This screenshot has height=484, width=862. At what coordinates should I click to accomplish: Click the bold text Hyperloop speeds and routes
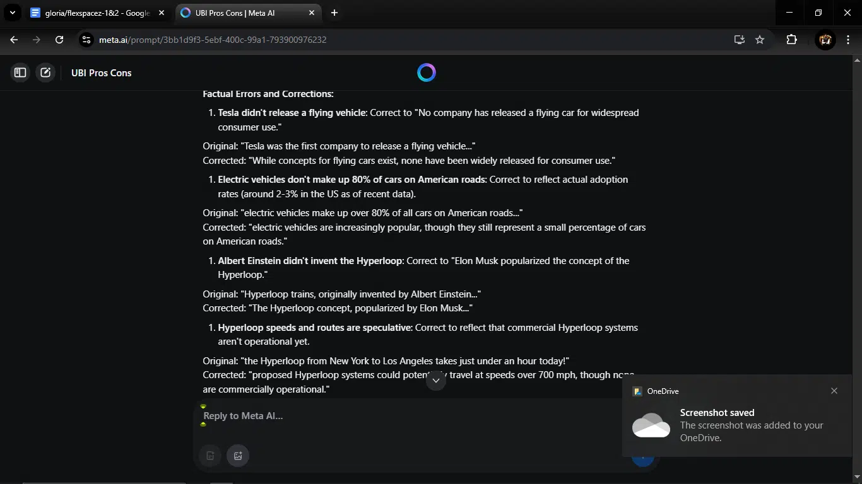click(x=315, y=328)
